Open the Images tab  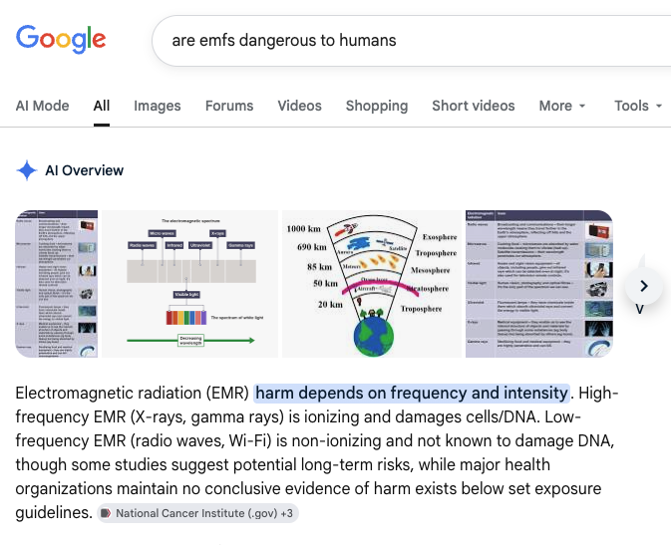(158, 106)
